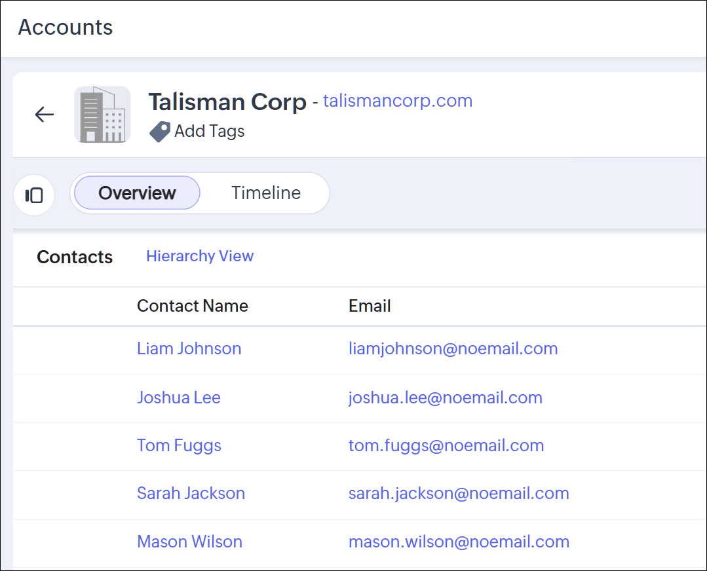Open Joshua Lee contact record
This screenshot has height=571, width=707.
178,397
